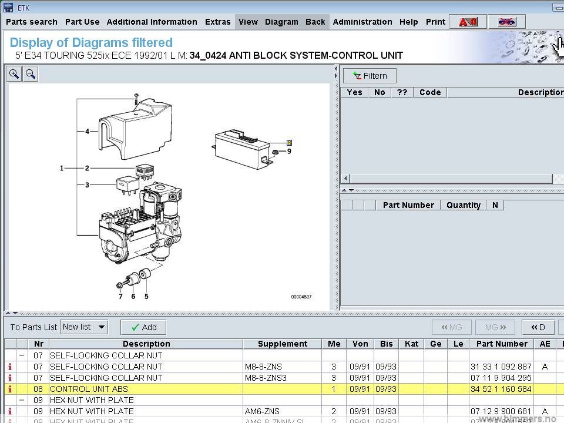Open the Additional Information menu
The width and height of the screenshot is (564, 423).
[x=152, y=22]
